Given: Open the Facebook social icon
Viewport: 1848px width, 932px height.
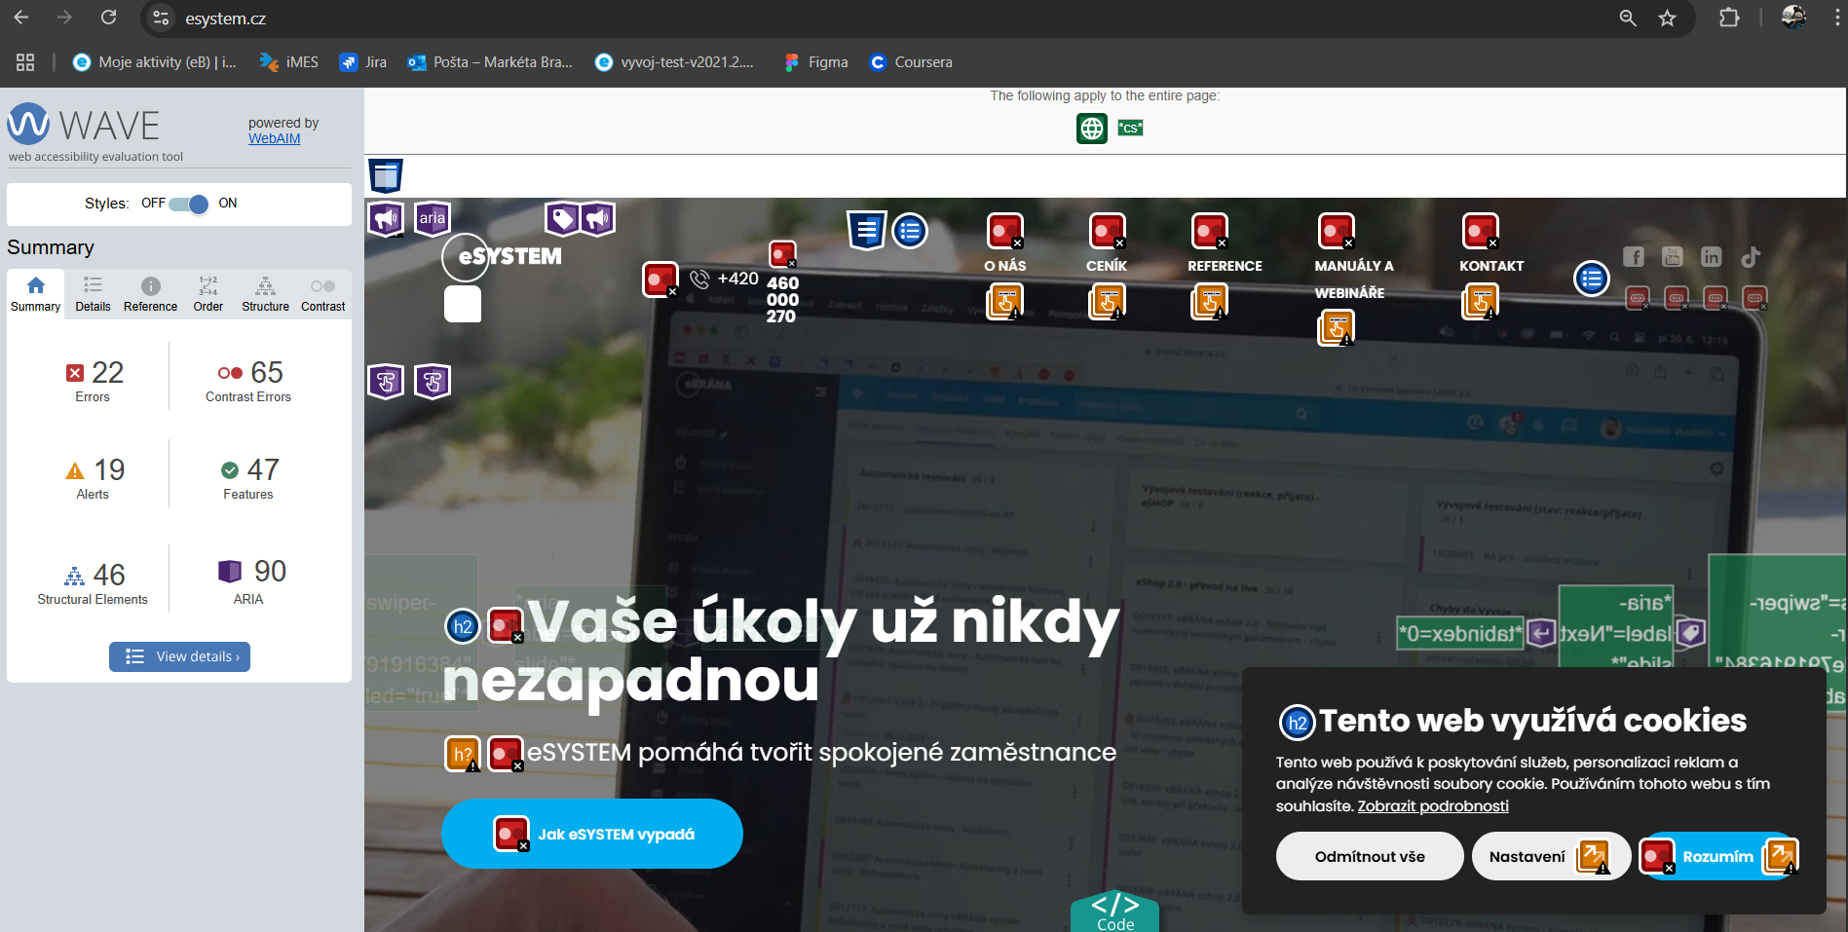Looking at the screenshot, I should [1634, 256].
